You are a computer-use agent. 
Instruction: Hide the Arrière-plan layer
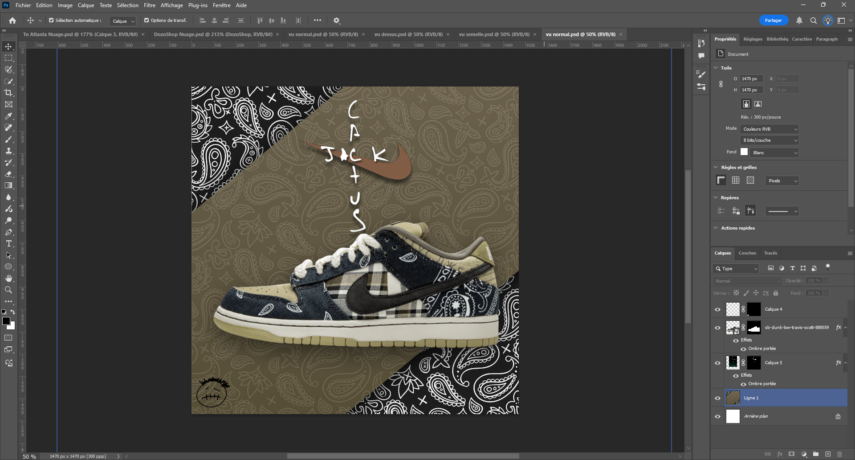coord(717,416)
